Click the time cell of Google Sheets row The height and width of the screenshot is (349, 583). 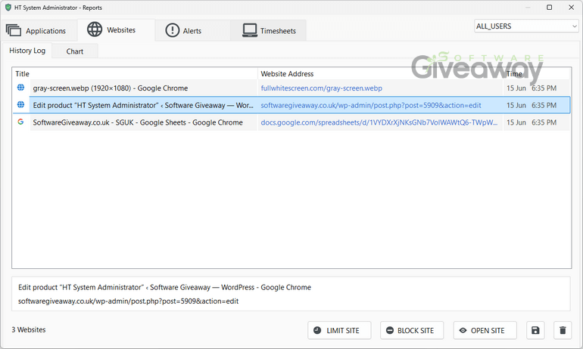tap(532, 122)
